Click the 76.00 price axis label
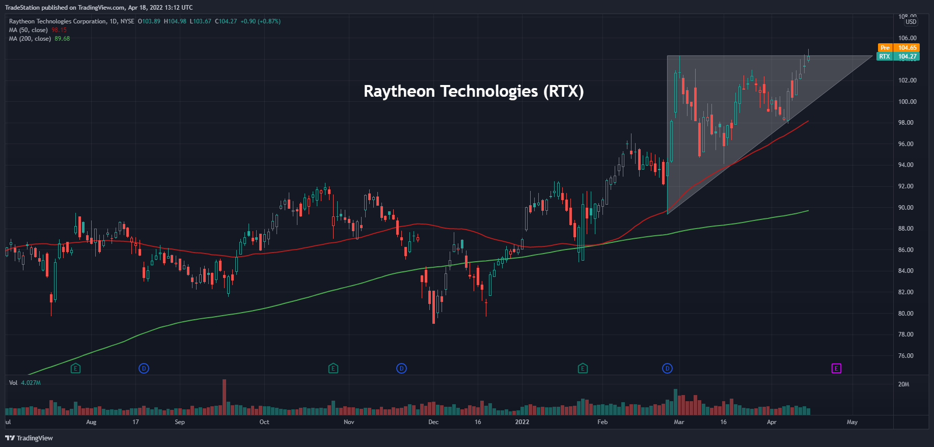 (x=906, y=356)
